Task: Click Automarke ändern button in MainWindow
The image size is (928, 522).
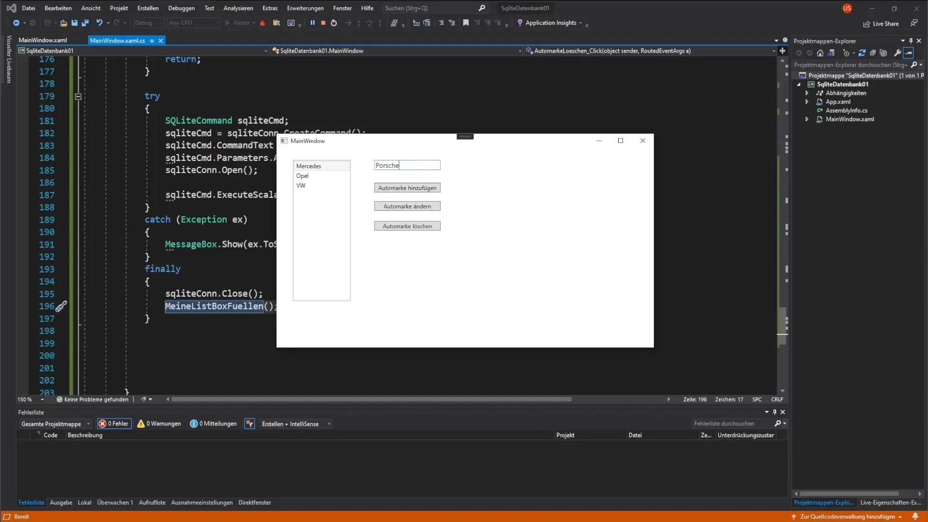Action: [x=407, y=206]
